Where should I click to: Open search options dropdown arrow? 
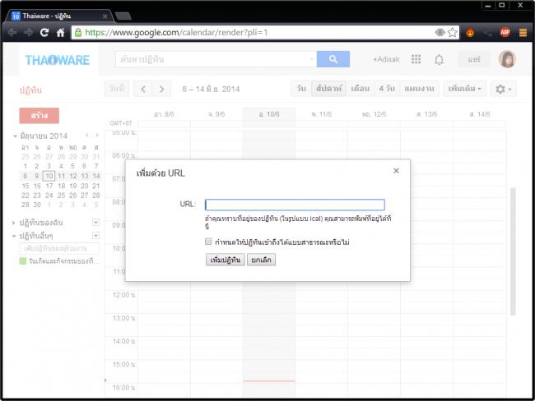pos(311,59)
